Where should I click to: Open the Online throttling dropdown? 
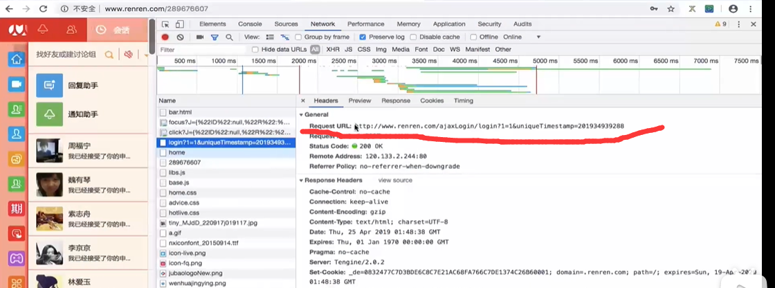click(x=522, y=37)
